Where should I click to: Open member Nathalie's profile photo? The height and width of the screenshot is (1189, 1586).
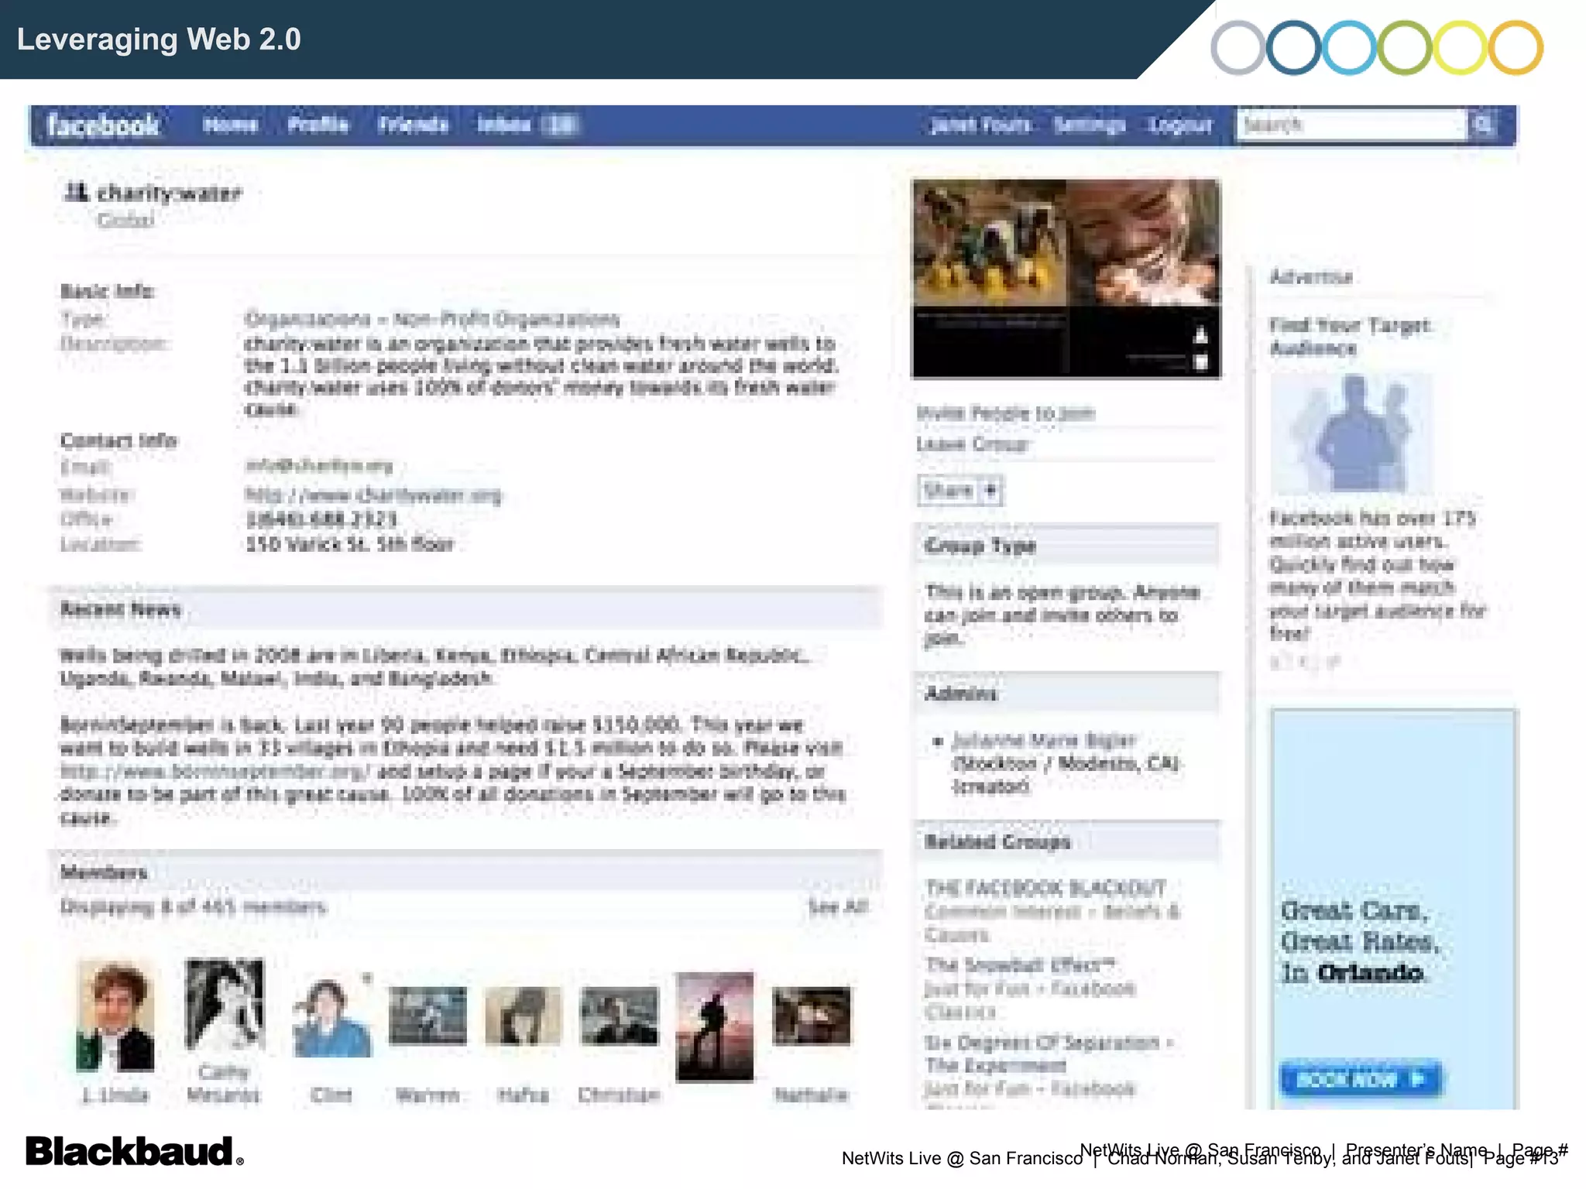coord(812,1016)
